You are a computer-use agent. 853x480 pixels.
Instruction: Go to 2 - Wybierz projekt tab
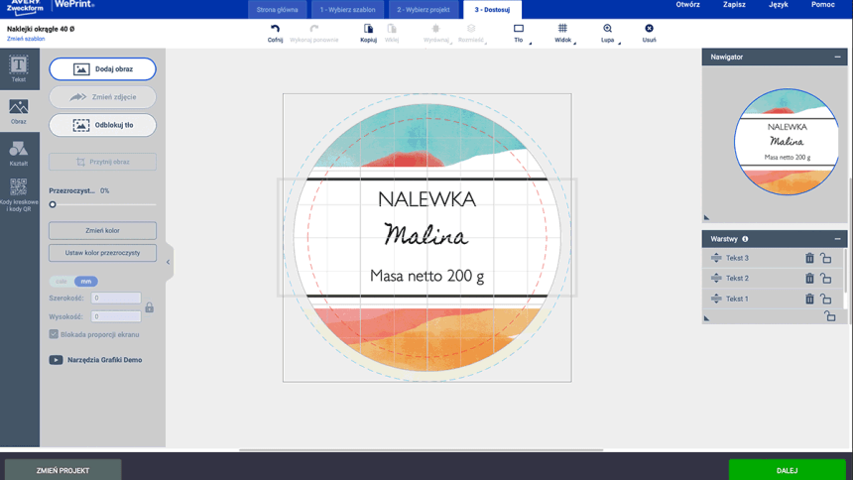point(424,10)
